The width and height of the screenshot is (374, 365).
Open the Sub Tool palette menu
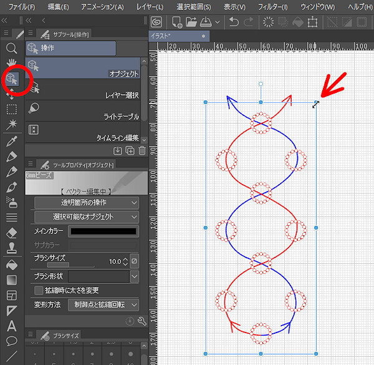[x=31, y=33]
